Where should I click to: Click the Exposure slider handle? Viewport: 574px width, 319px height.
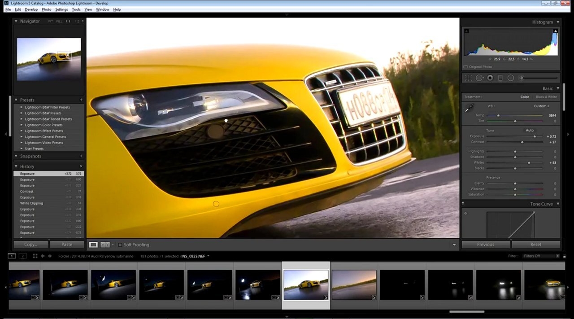(x=535, y=136)
